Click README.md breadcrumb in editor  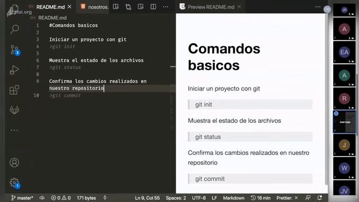tap(52, 18)
